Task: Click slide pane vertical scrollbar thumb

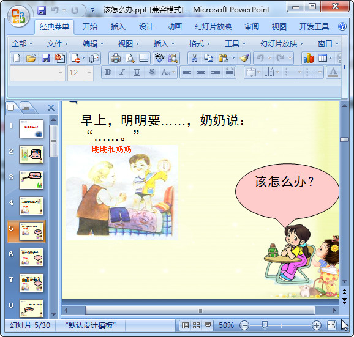Action: click(x=344, y=139)
